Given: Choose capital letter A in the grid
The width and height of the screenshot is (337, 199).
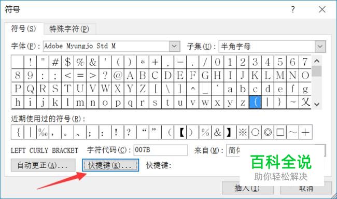Looking at the screenshot, I should 130,76.
